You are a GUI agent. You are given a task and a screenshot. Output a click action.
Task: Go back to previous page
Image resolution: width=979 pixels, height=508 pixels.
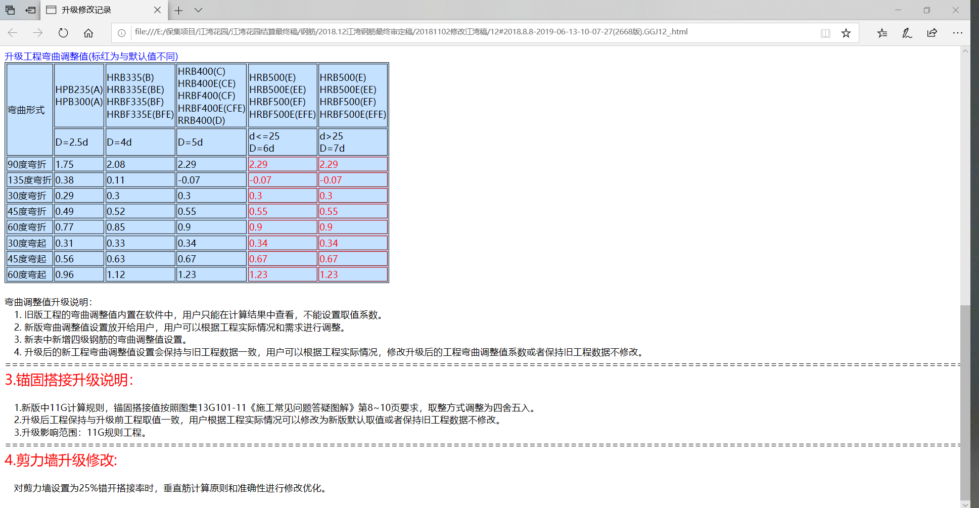tap(13, 33)
